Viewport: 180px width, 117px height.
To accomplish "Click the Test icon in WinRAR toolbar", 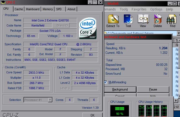I will (x=128, y=19).
